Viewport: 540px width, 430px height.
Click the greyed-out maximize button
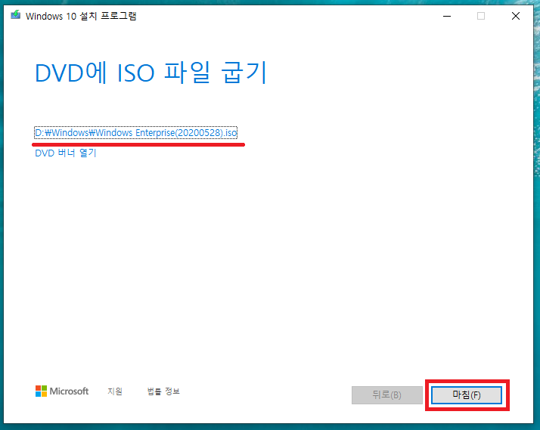pyautogui.click(x=481, y=16)
